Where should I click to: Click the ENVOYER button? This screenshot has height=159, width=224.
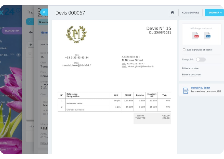pyautogui.click(x=214, y=12)
